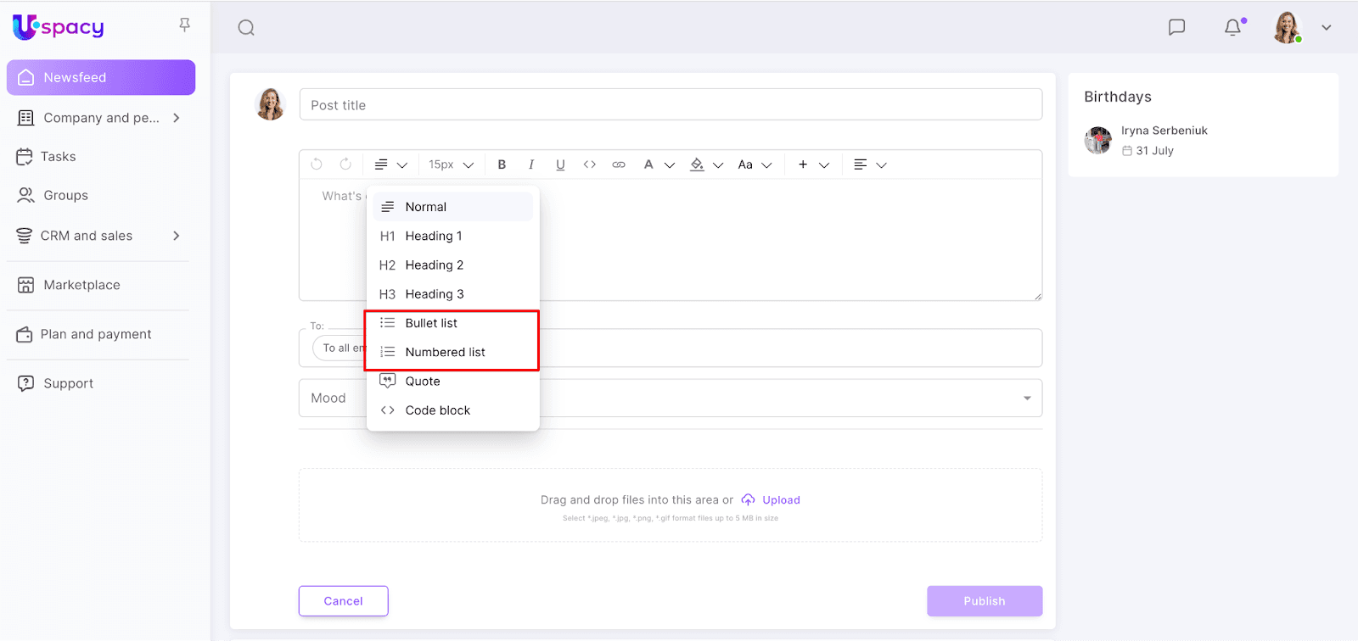Apply underline formatting
This screenshot has height=641, width=1358.
(x=560, y=164)
